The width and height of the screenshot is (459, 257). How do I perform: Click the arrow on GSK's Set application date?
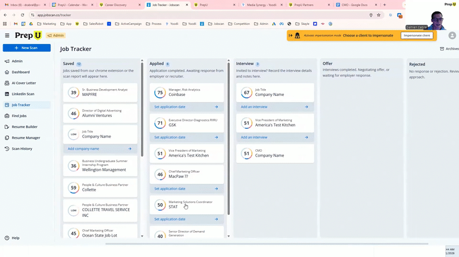[x=216, y=137]
